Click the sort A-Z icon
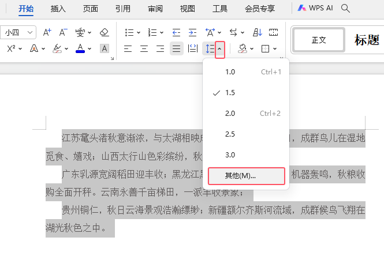This screenshot has width=384, height=256. [258, 32]
